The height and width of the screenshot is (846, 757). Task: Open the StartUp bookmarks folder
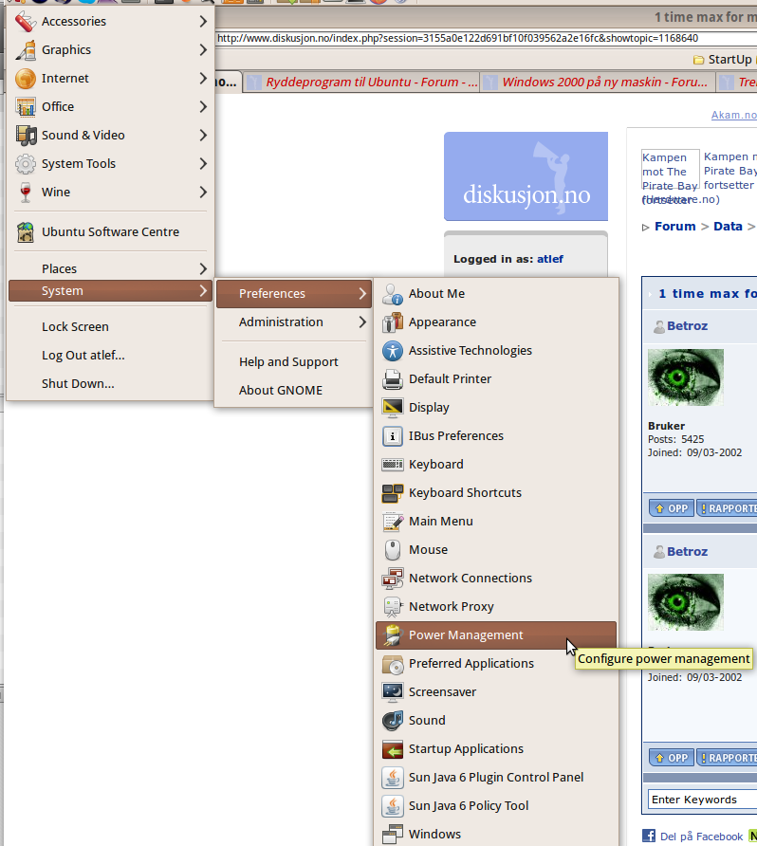[x=723, y=60]
